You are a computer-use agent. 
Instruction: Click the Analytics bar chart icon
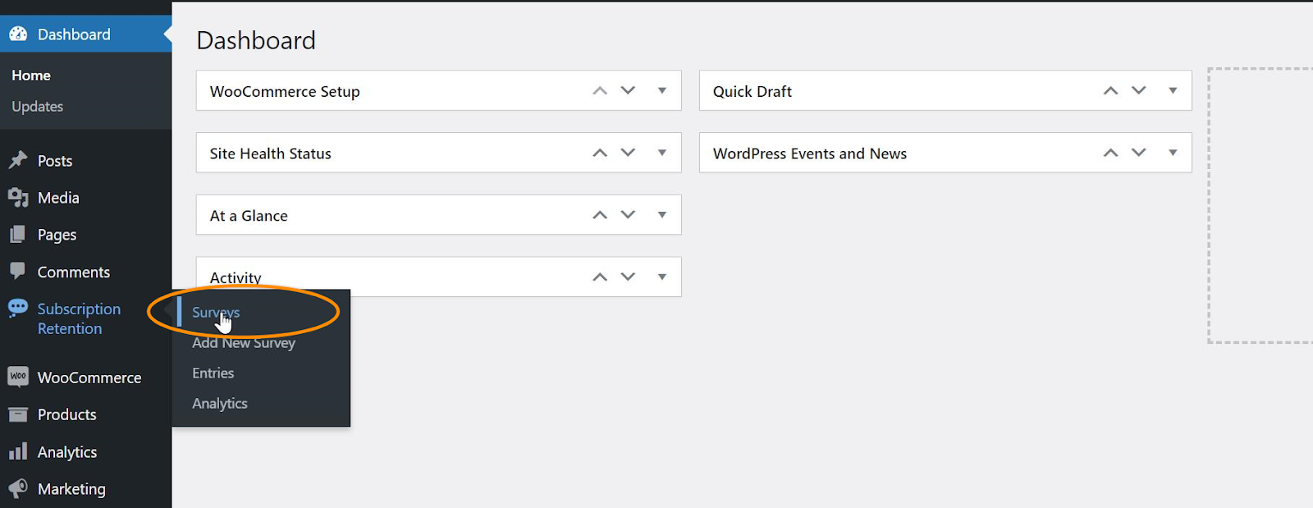(18, 451)
